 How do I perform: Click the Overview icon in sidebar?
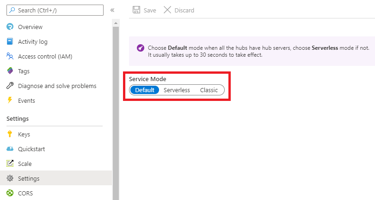click(10, 27)
